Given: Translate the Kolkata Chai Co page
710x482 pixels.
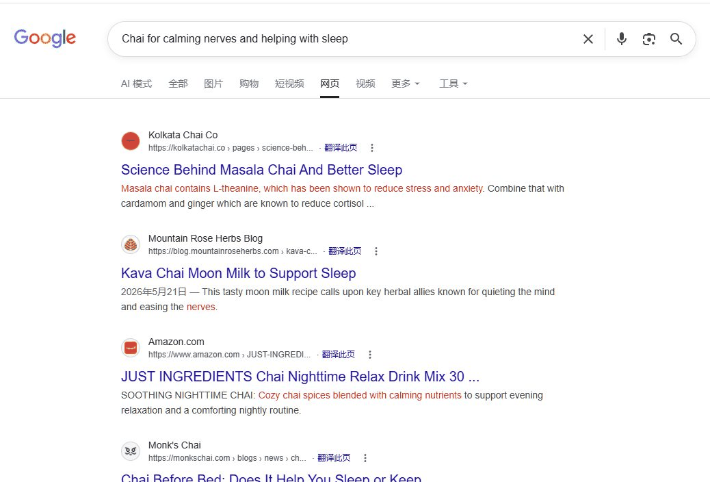Looking at the screenshot, I should pos(341,148).
